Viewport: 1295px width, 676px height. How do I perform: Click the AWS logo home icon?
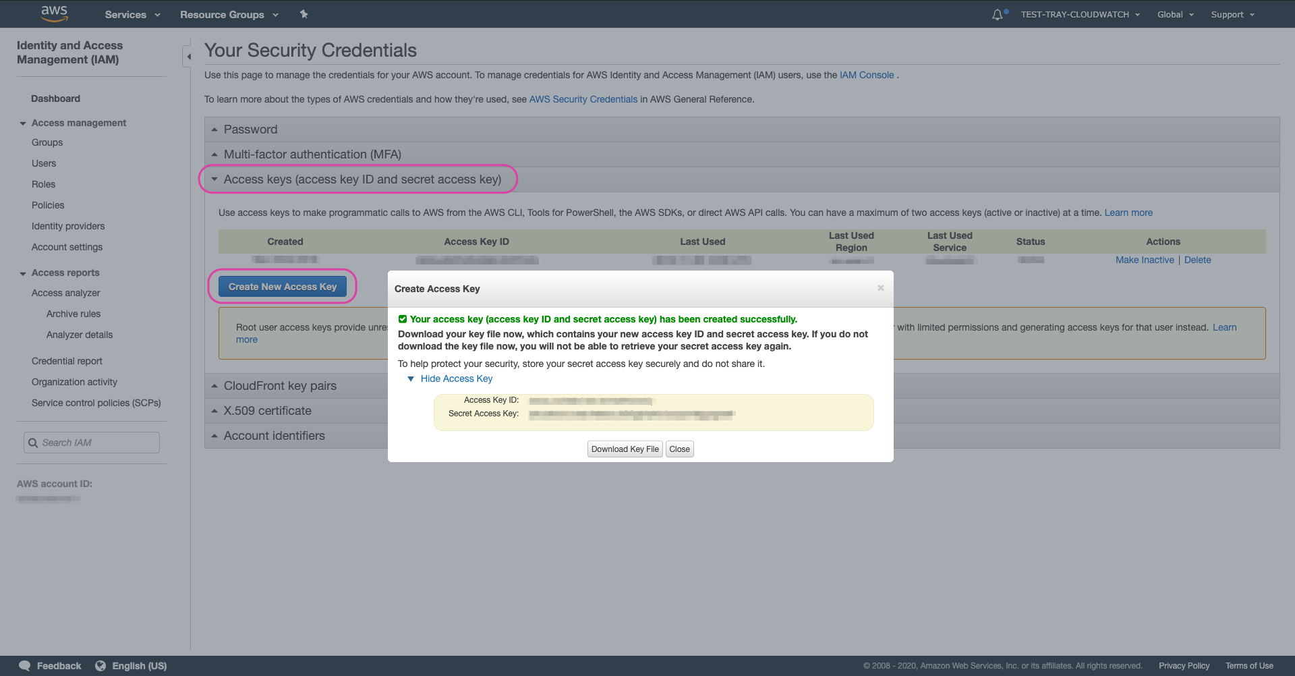(54, 13)
